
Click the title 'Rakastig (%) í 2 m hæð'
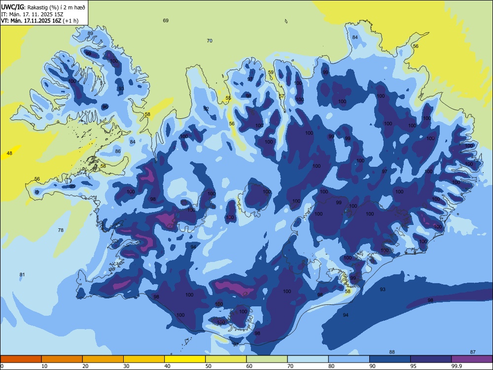[57, 7]
